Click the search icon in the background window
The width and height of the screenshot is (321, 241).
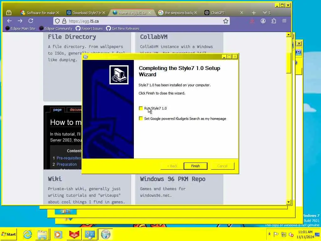click(298, 52)
